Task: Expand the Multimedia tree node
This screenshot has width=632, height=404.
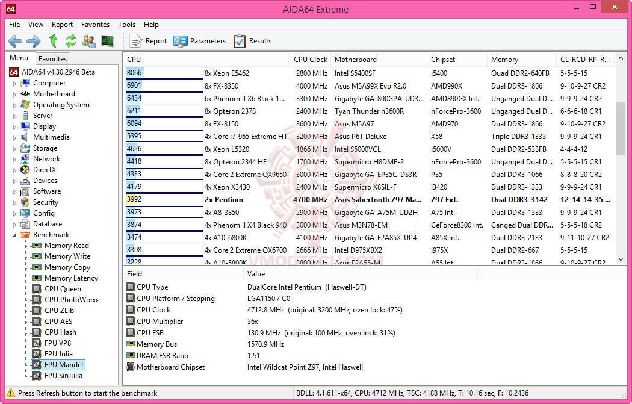Action: point(15,138)
